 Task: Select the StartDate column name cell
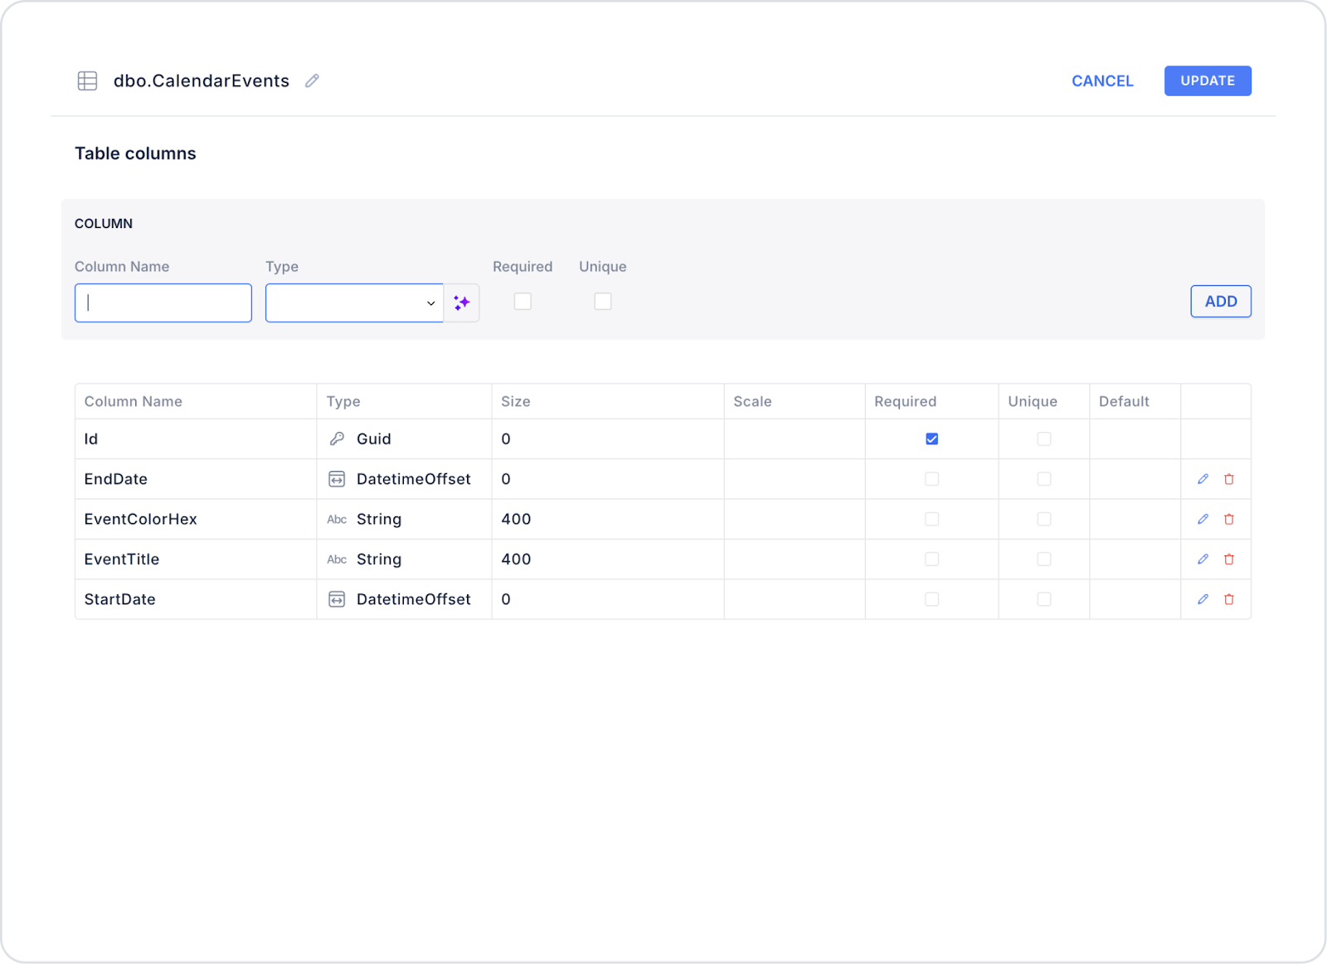click(x=196, y=598)
